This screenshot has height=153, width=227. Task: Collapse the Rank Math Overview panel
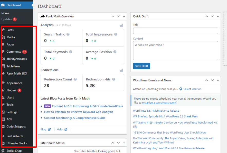point(124,16)
